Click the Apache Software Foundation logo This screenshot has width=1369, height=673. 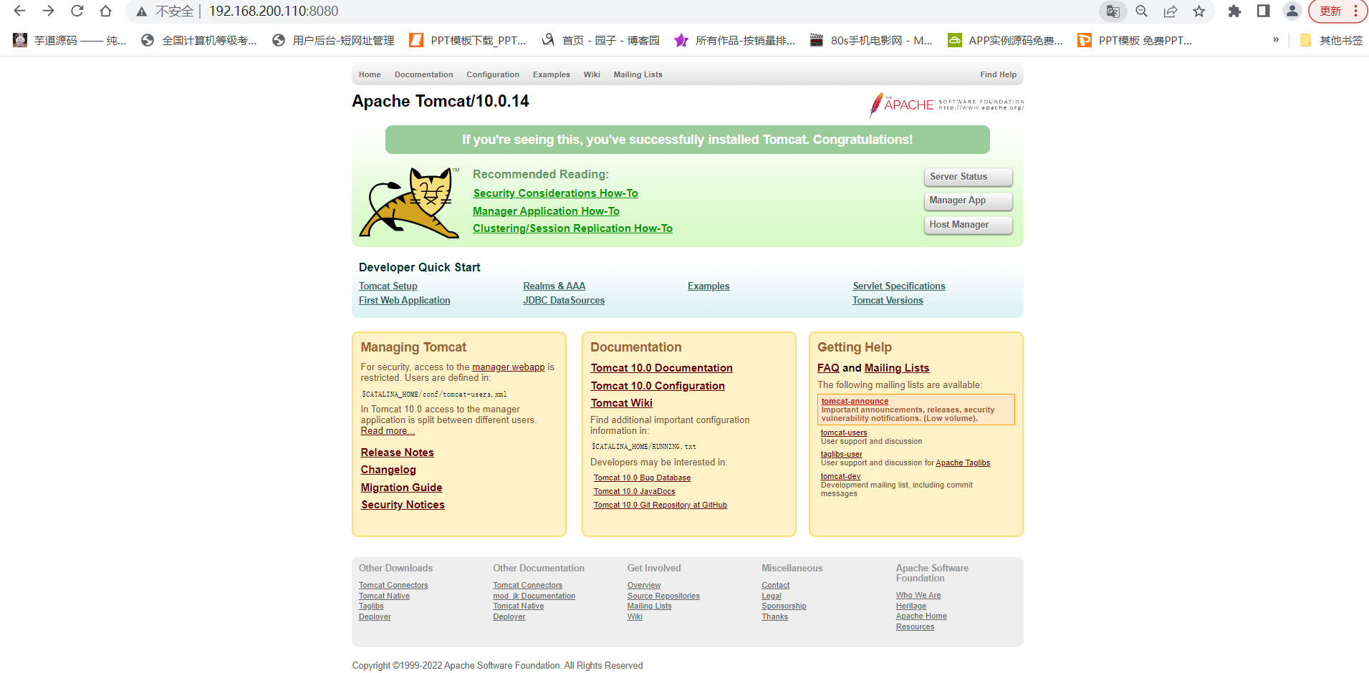[x=946, y=105]
